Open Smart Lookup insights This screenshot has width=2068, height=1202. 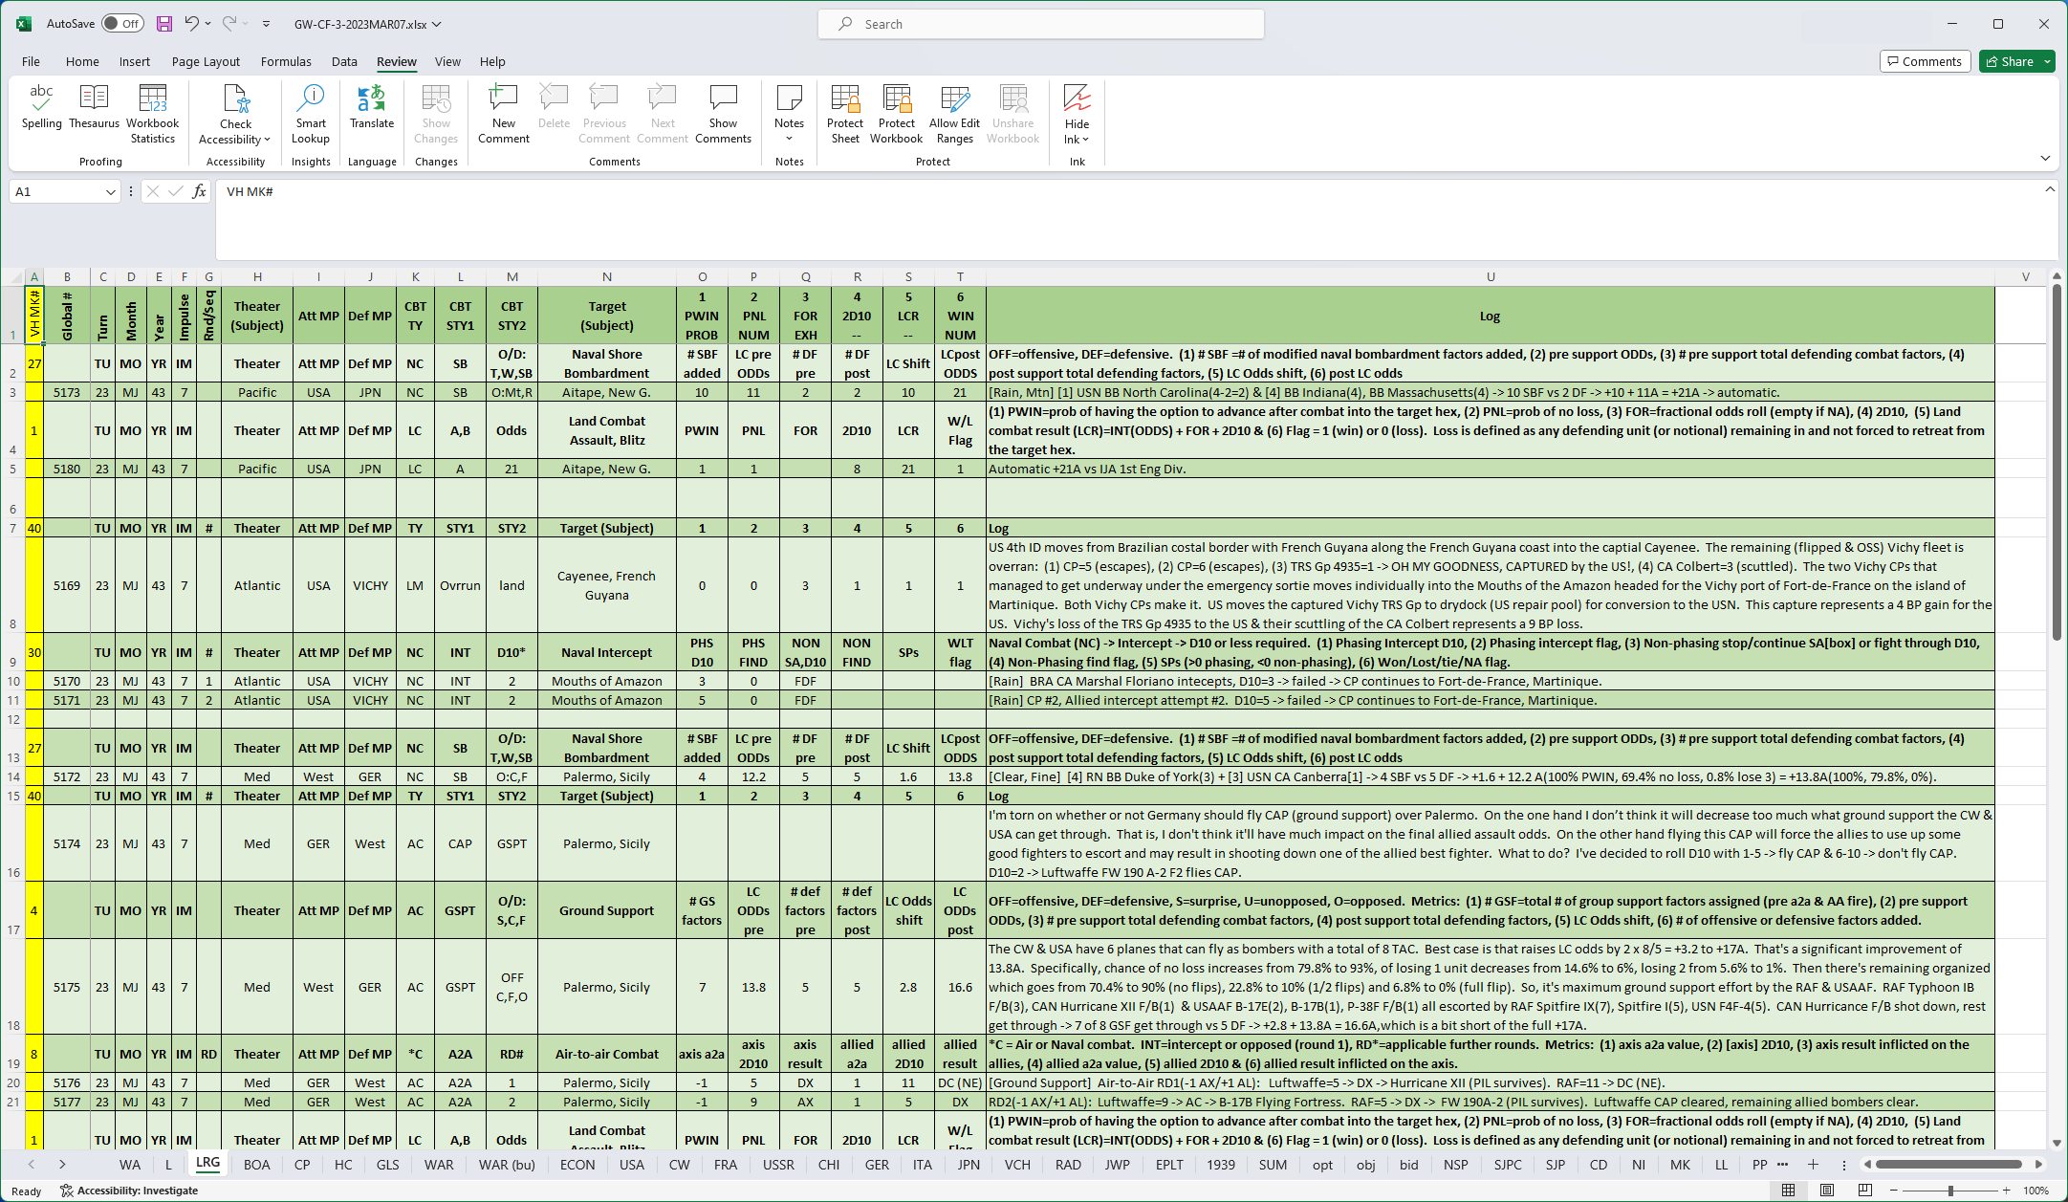tap(311, 114)
